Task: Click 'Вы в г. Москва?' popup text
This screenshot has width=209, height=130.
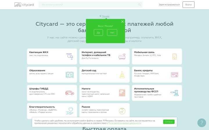Action: coord(105,26)
